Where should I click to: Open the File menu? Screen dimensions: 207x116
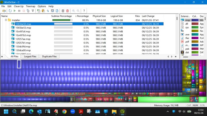[3, 6]
